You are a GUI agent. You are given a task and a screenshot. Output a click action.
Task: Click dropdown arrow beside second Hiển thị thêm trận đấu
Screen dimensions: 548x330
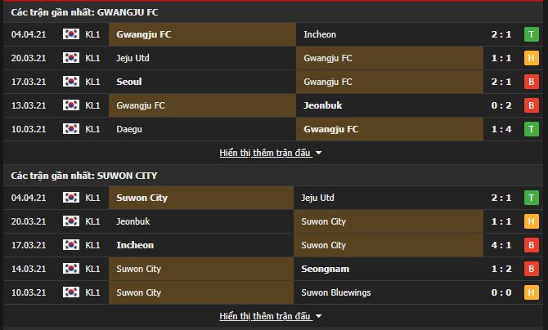318,316
